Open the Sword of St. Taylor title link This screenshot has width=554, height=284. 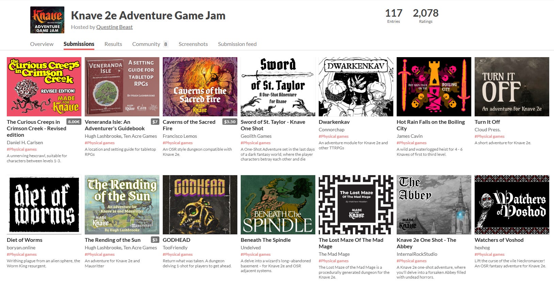273,125
